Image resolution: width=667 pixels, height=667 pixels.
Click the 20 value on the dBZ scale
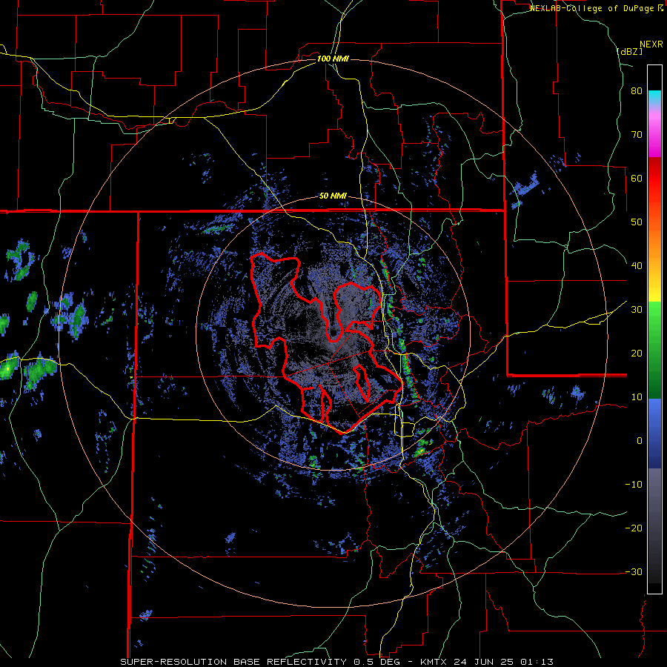pyautogui.click(x=637, y=354)
